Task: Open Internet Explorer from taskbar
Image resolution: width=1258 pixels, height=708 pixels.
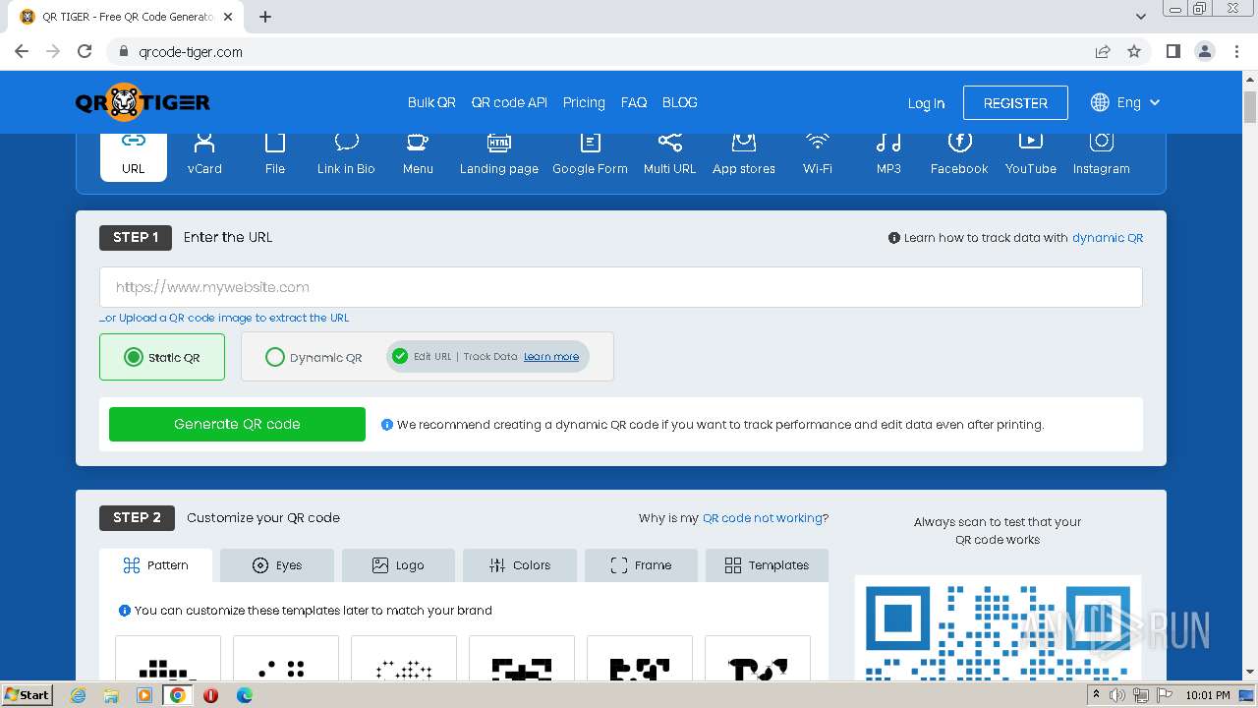Action: (x=78, y=695)
